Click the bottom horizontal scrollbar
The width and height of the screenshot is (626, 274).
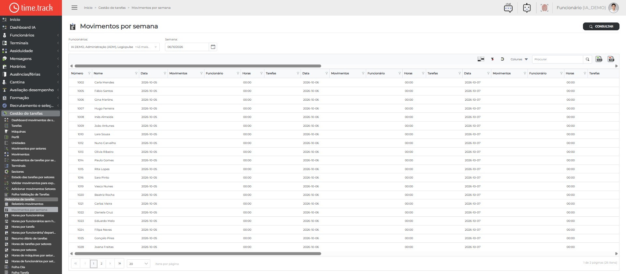click(x=198, y=253)
